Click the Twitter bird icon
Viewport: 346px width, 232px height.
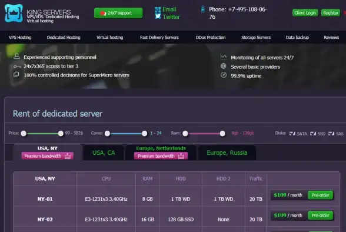click(x=158, y=16)
